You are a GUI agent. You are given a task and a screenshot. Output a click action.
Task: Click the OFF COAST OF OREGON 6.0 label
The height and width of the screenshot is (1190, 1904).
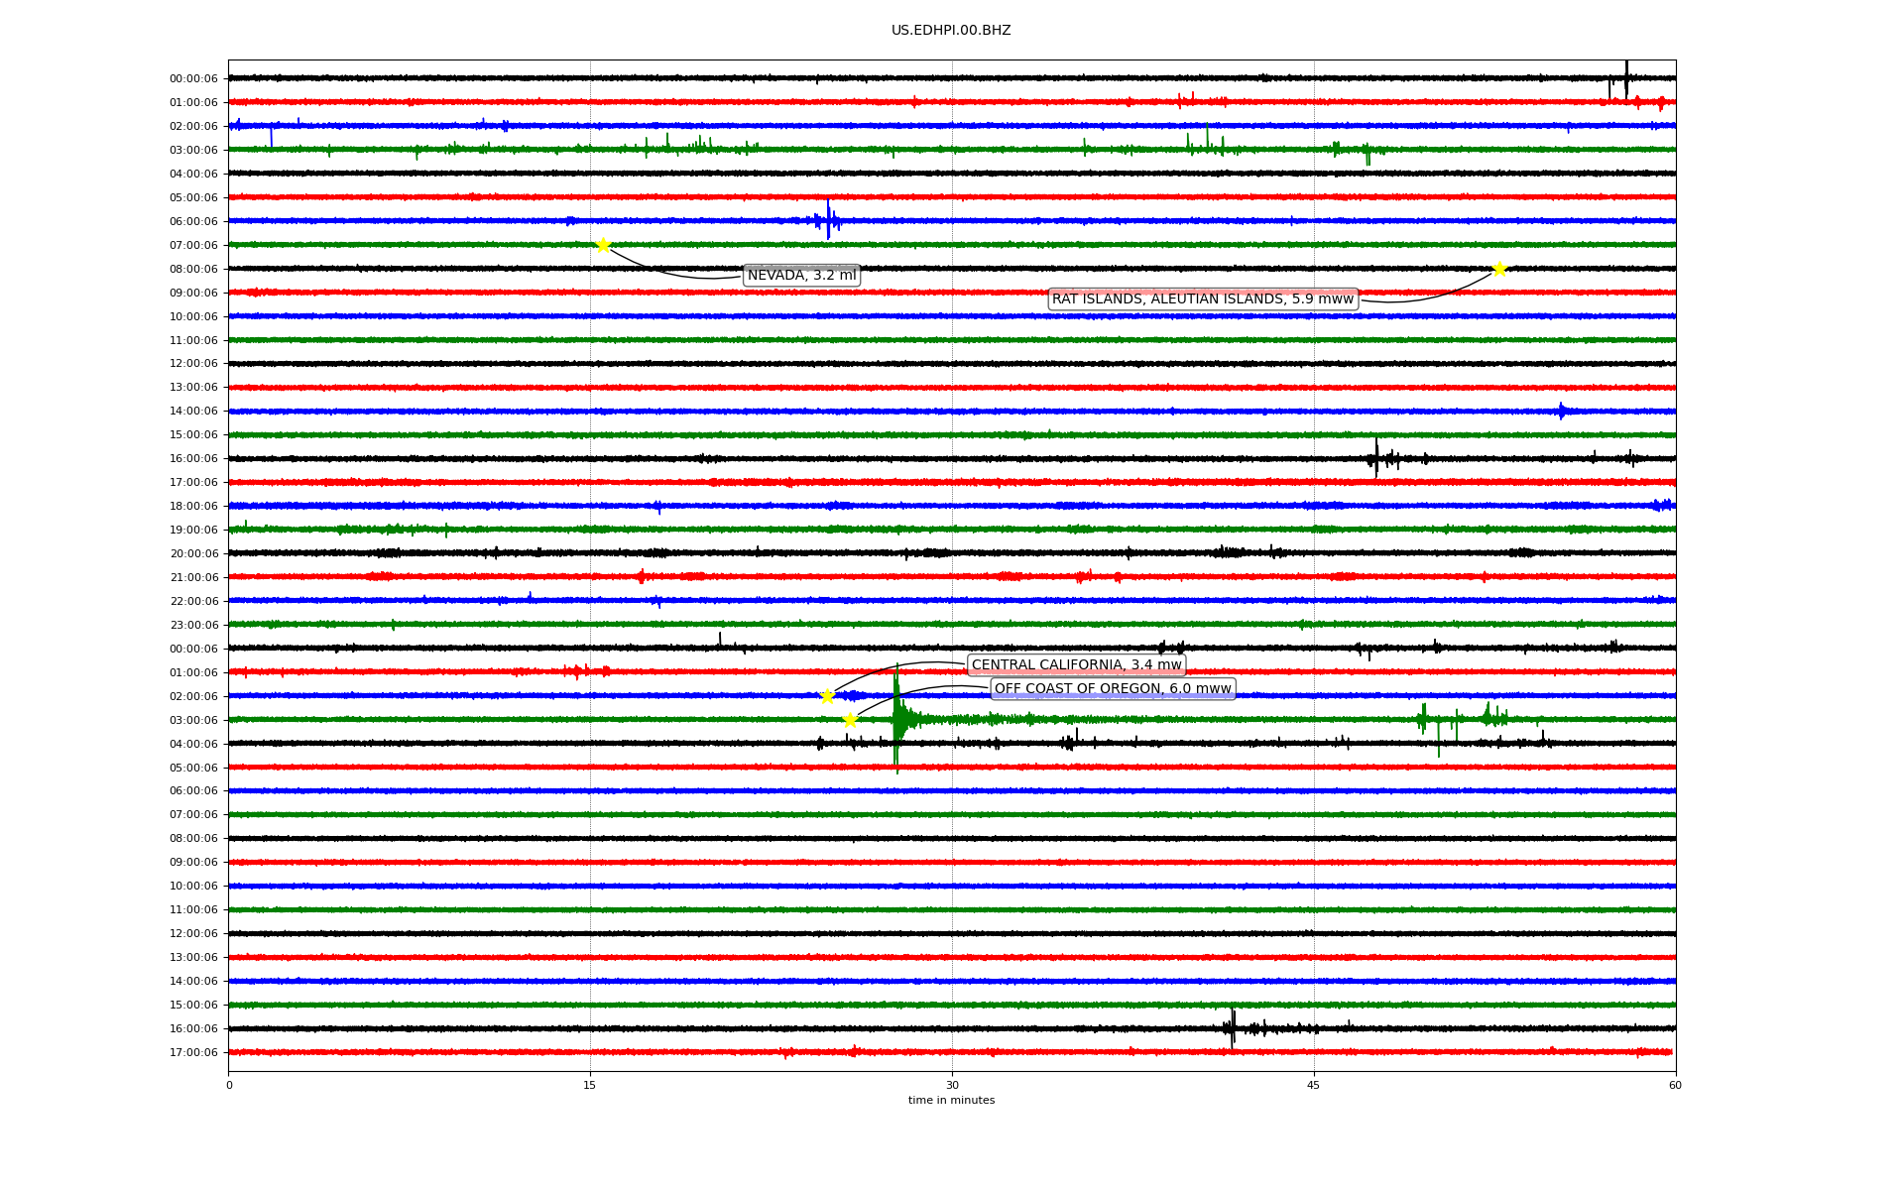[1113, 689]
